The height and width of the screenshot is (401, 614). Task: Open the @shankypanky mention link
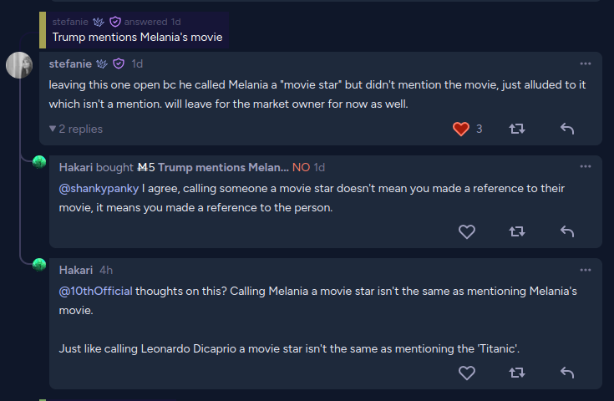[x=99, y=188]
